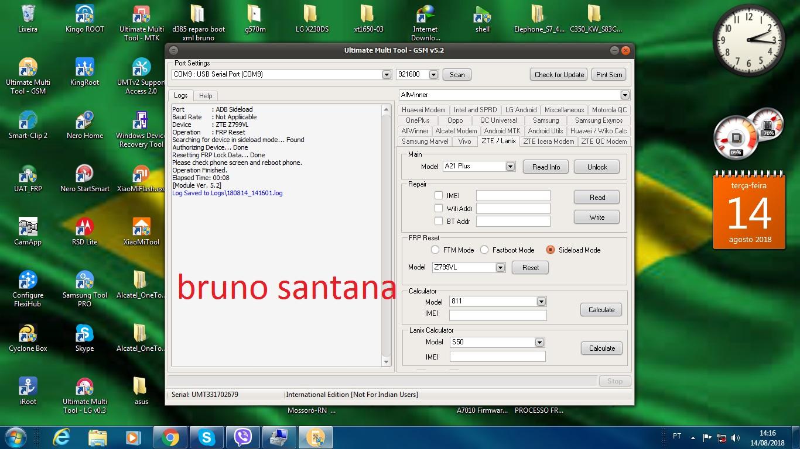Open FRP Reset Z799VL model dropdown

coord(500,268)
